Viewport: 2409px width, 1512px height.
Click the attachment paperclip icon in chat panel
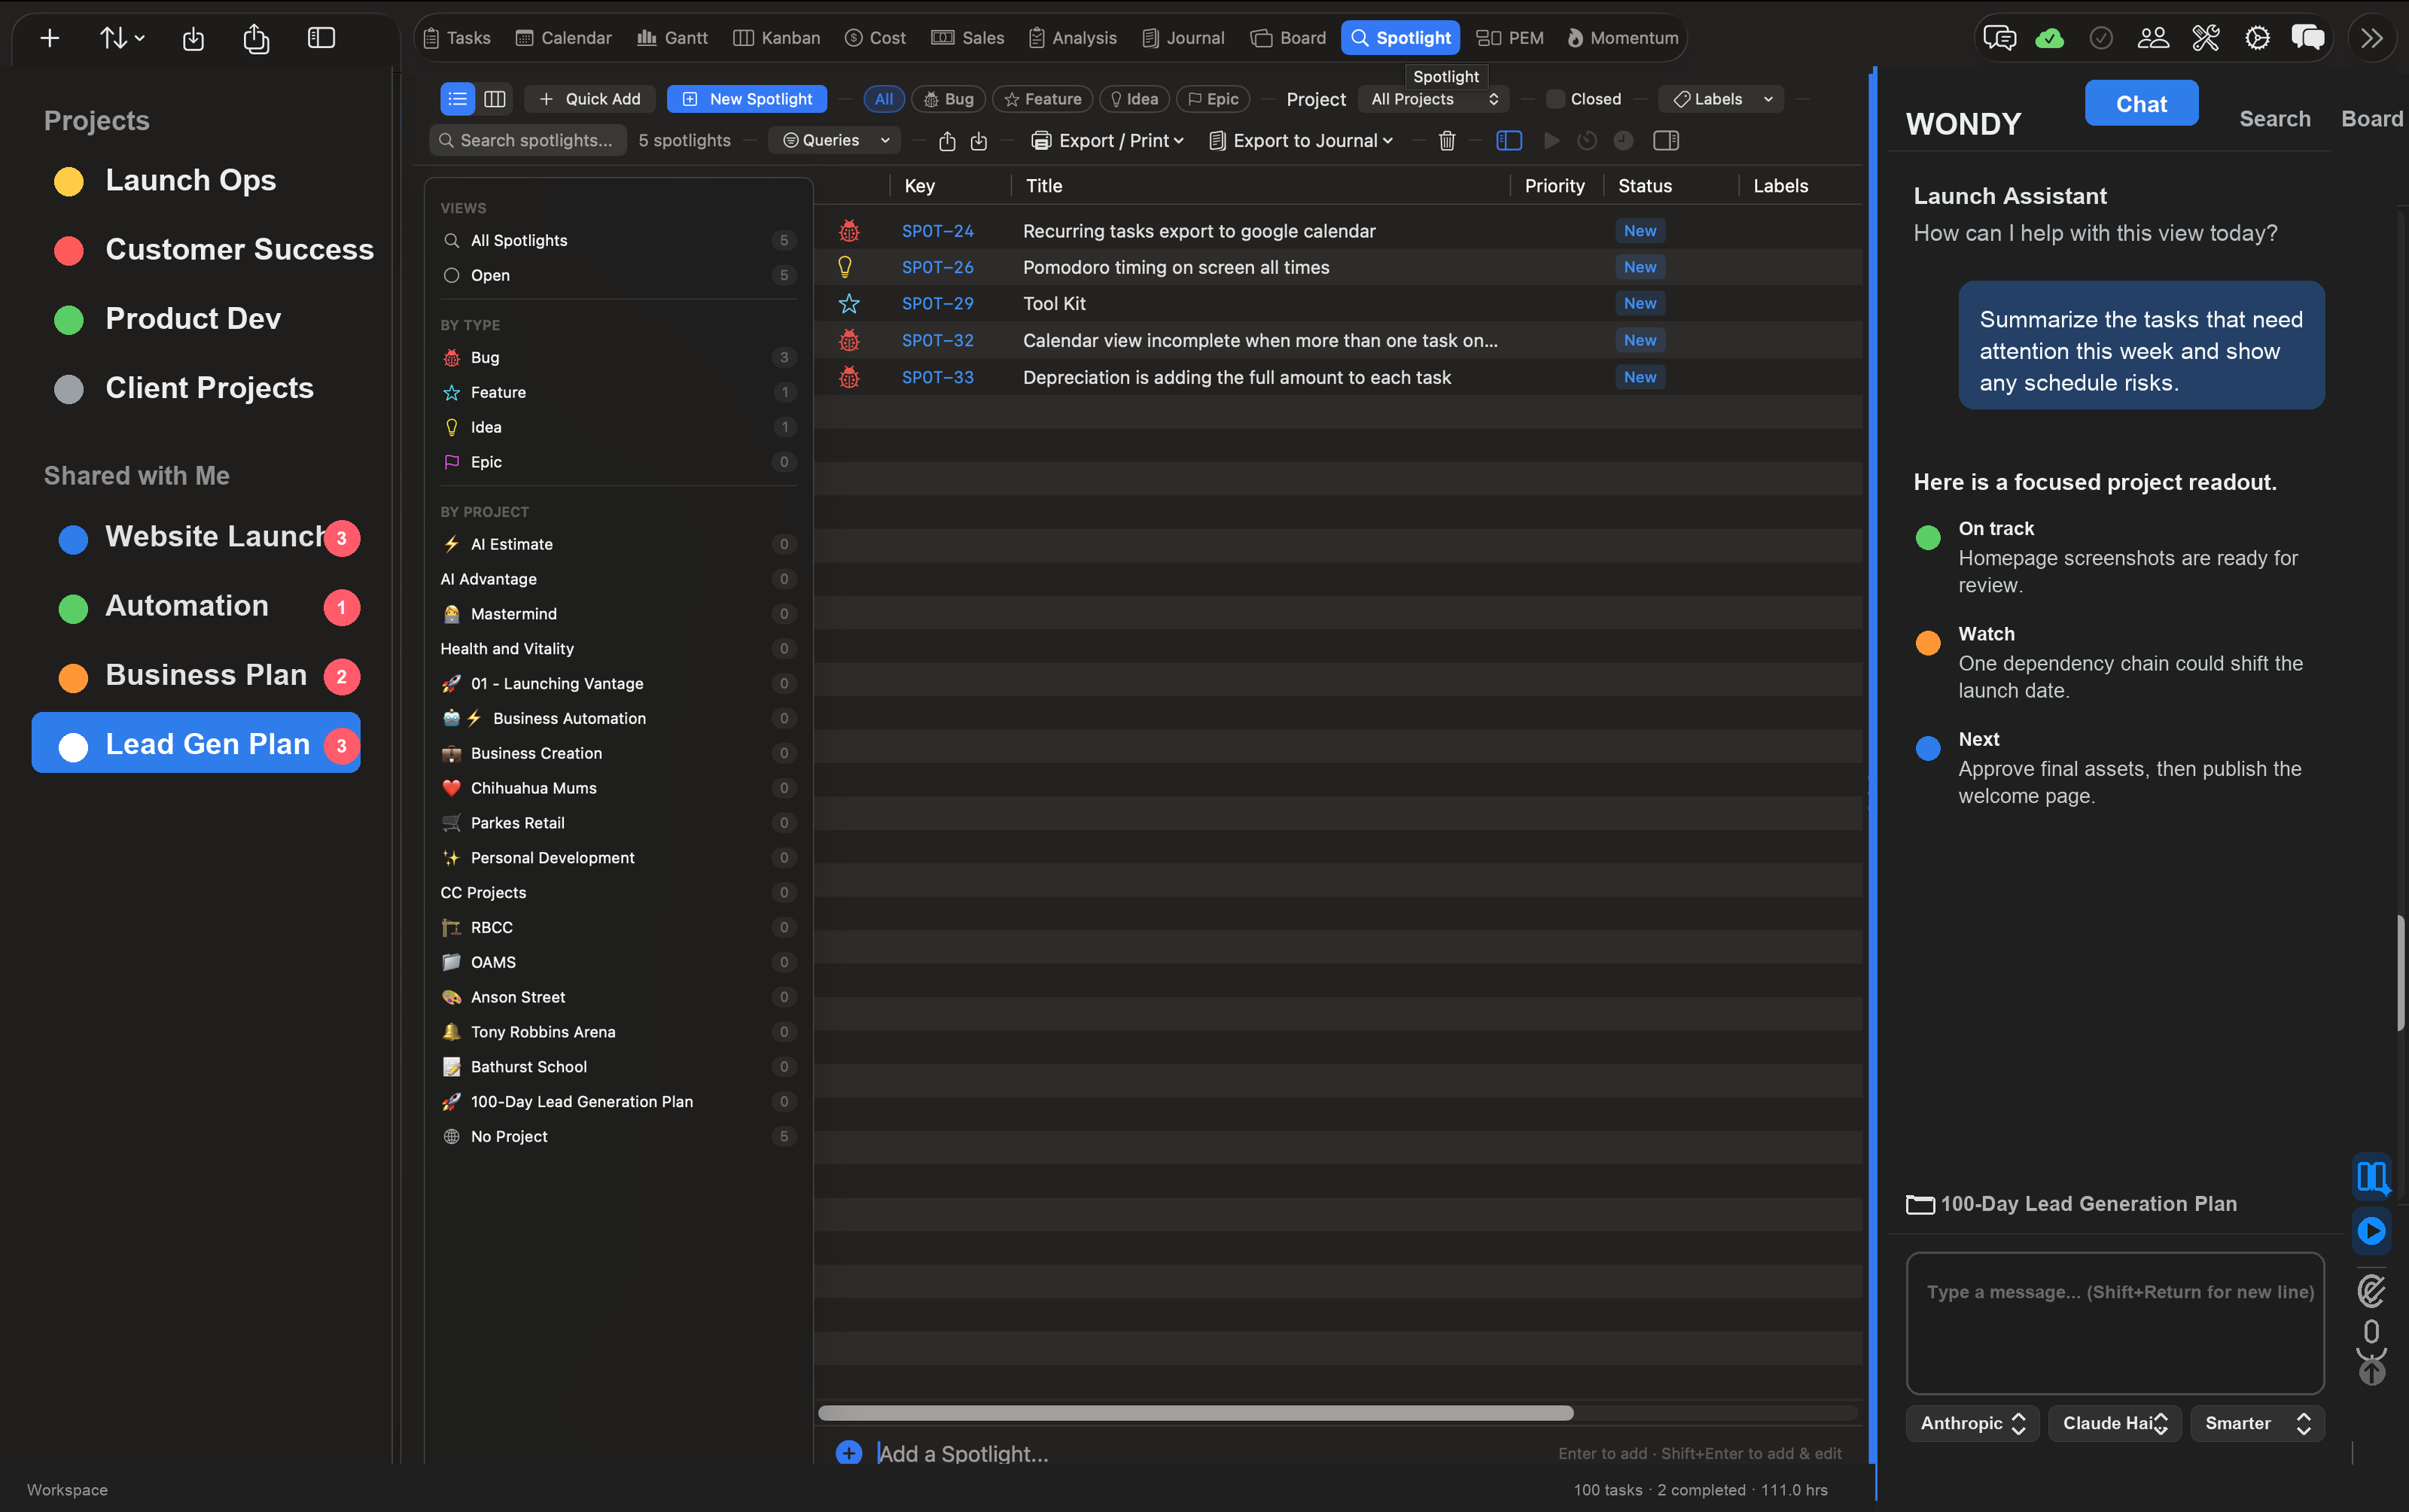pyautogui.click(x=2371, y=1291)
